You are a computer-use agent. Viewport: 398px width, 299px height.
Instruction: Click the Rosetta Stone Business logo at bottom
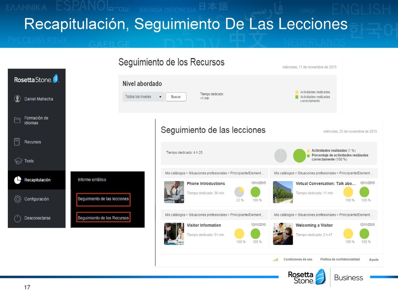coord(326,277)
